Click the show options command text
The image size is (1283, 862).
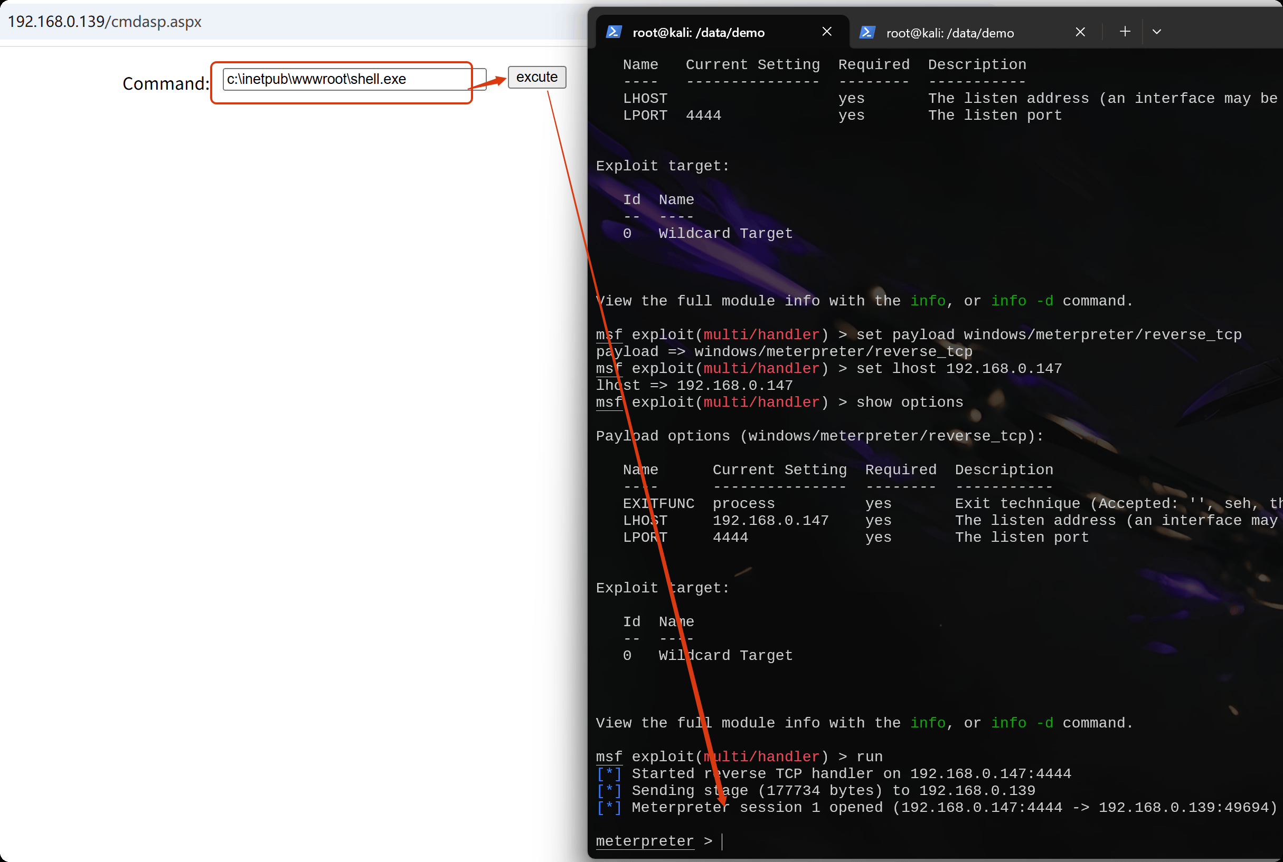pos(909,402)
